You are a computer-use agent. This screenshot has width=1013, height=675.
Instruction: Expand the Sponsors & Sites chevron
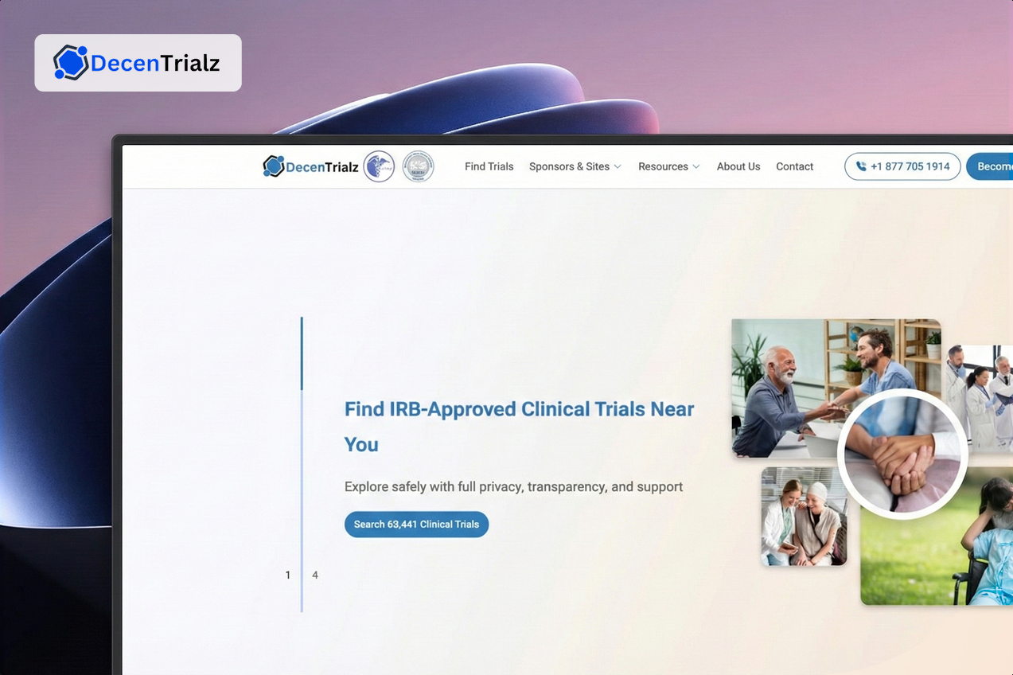[x=618, y=167]
